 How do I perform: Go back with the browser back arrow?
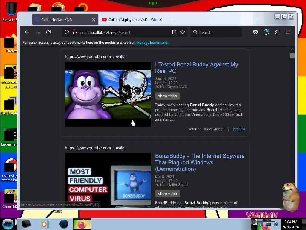point(27,32)
